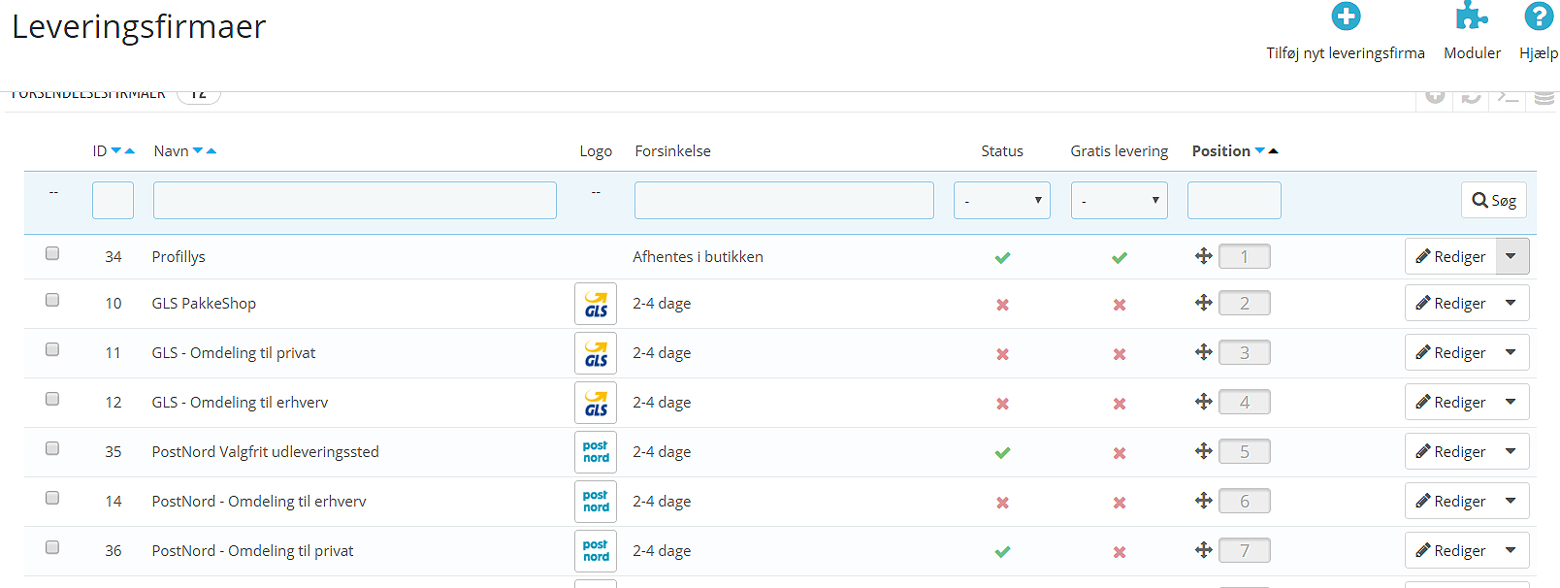Expand actions for GLS - Omdeling til privat
Screen dimensions: 1560x588
1511,352
